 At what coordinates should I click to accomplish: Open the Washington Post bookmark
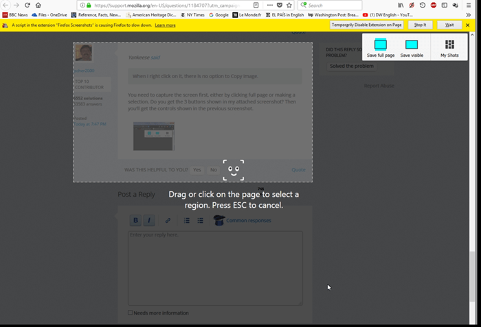coord(333,14)
